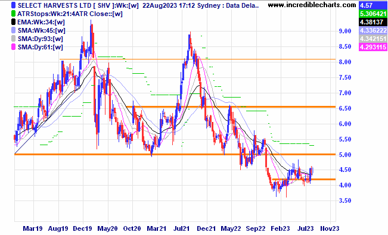This screenshot has height=235, width=388.
Task: Open the www.incrediblecharts.com link
Action: coord(312,5)
